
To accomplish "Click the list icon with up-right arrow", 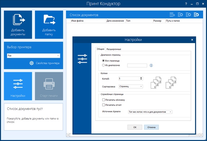I will pyautogui.click(x=188, y=15).
